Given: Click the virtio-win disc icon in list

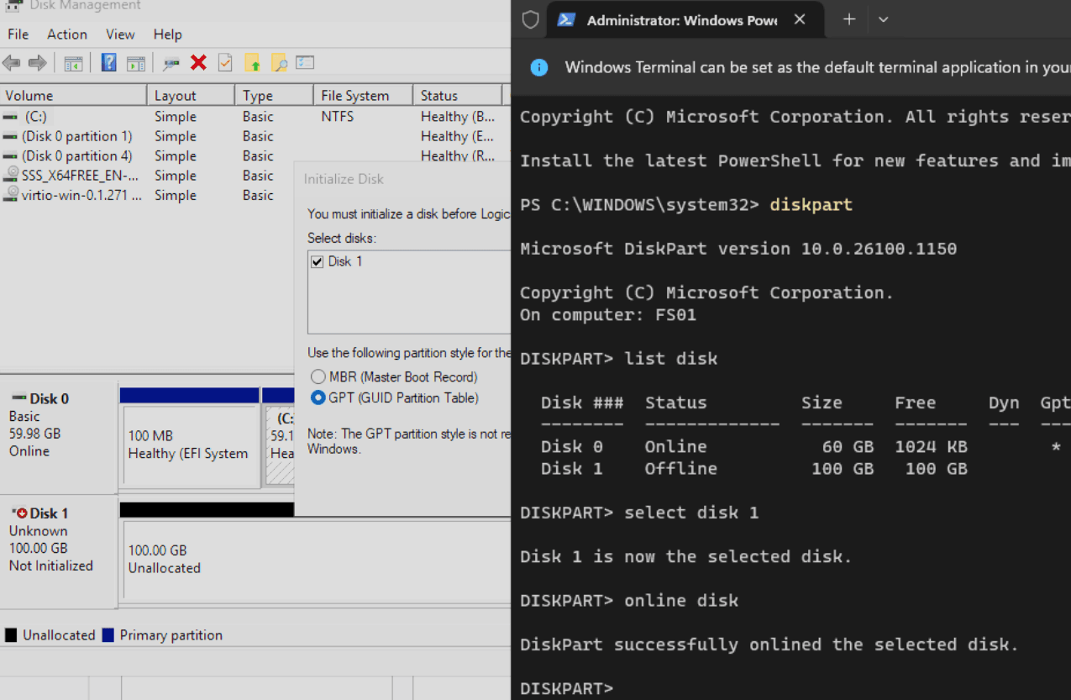Looking at the screenshot, I should pyautogui.click(x=11, y=194).
